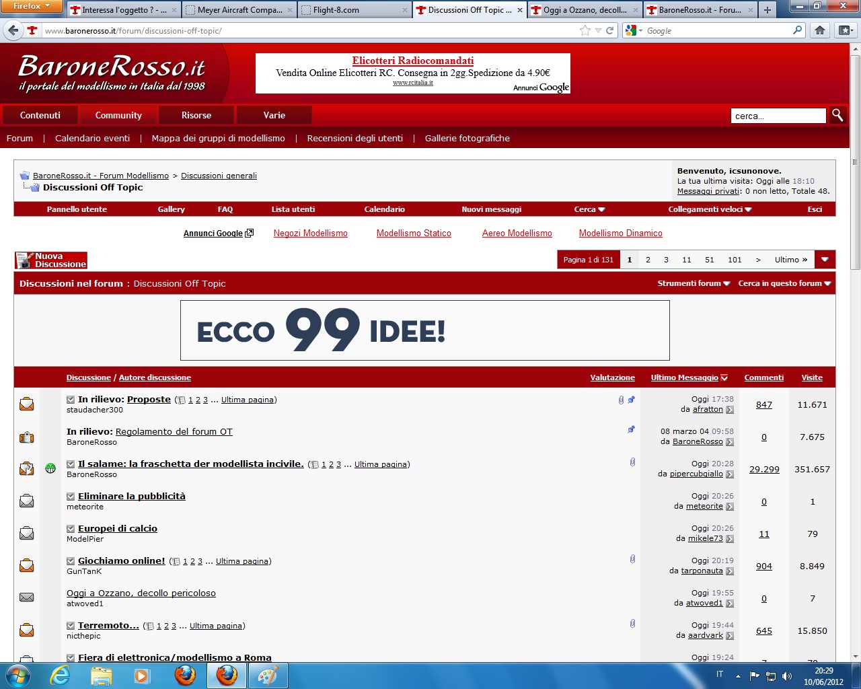Click the paperclip attachment icon on Proposte thread
The height and width of the screenshot is (689, 861).
coord(621,400)
